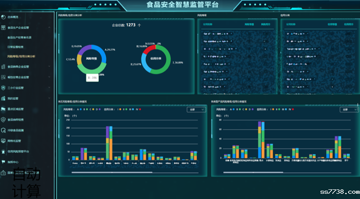
Task: Click the 三小行业监管 shield icon
Action: pos(4,88)
